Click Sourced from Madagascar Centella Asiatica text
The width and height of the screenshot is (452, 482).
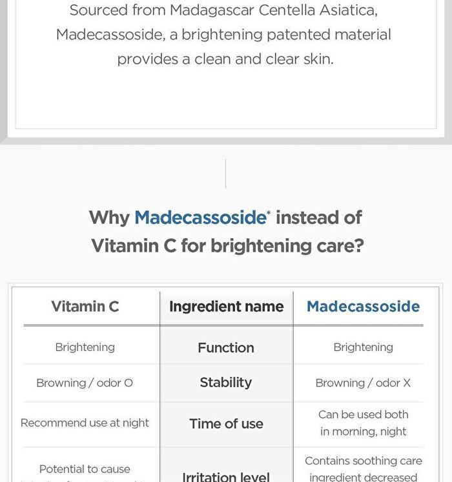223,10
